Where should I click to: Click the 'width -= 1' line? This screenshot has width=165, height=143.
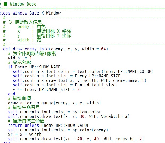20,58
